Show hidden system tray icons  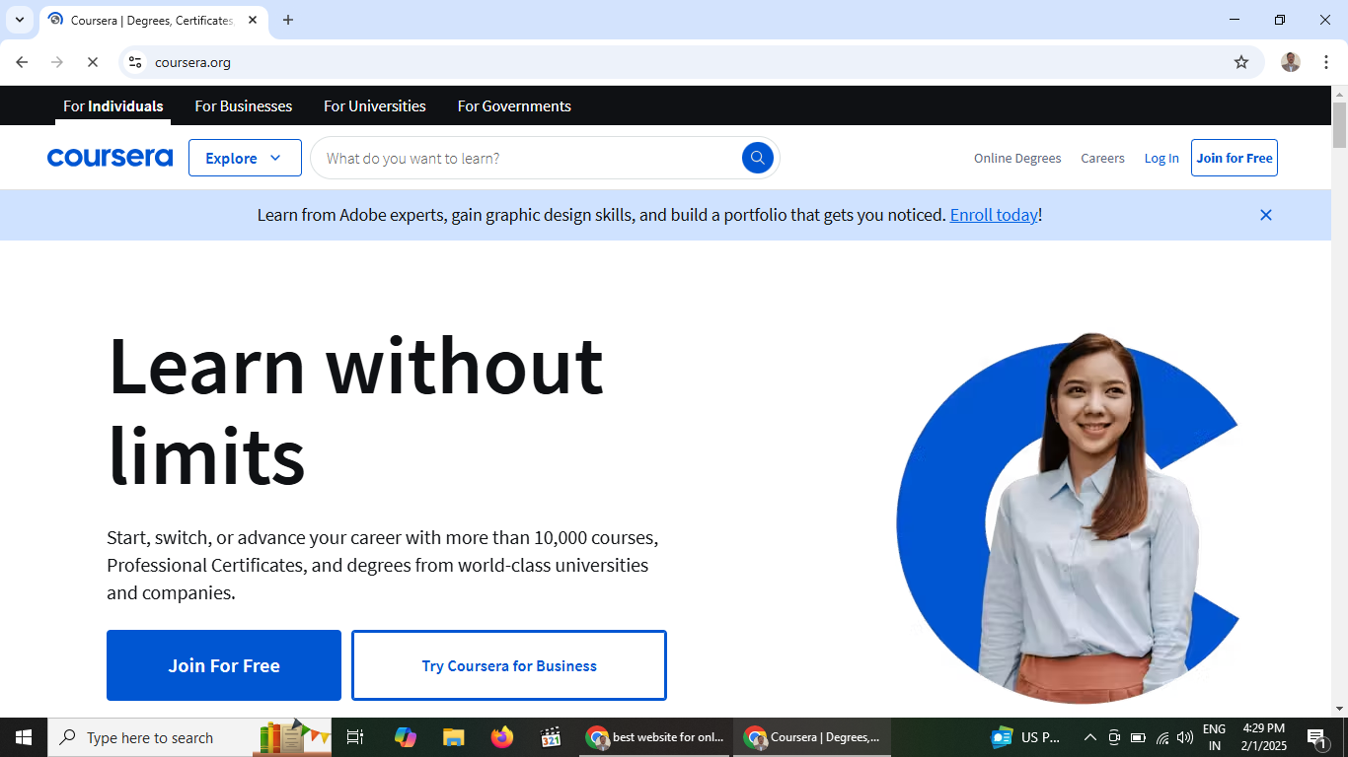click(x=1090, y=737)
